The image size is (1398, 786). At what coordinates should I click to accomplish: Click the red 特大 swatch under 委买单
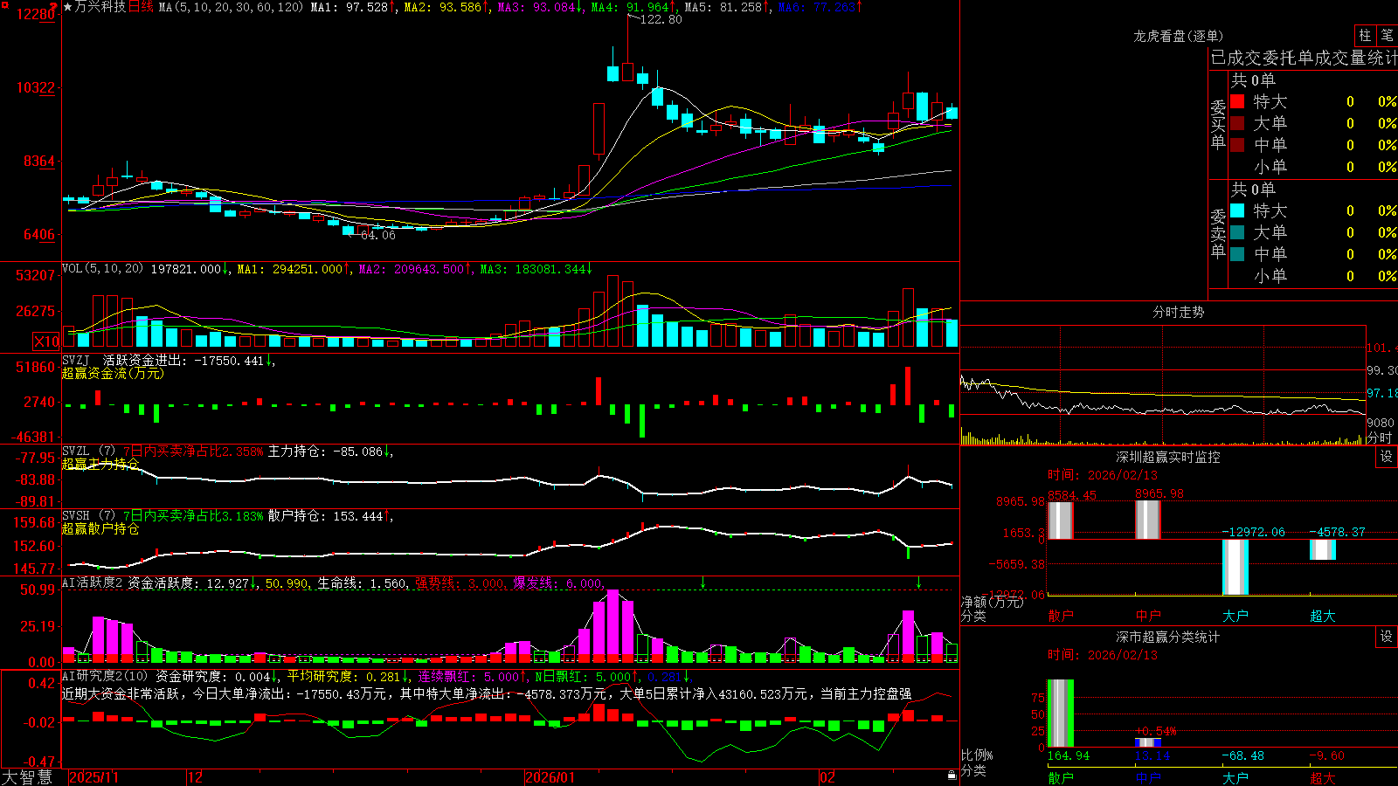[1237, 101]
